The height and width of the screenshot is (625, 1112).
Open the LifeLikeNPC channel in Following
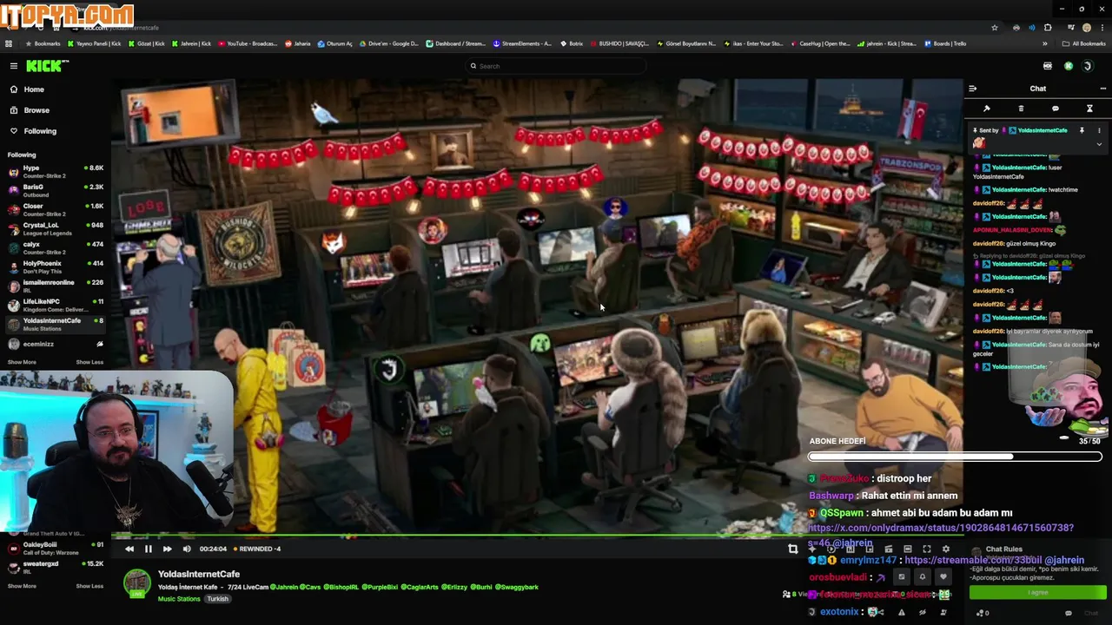click(56, 305)
